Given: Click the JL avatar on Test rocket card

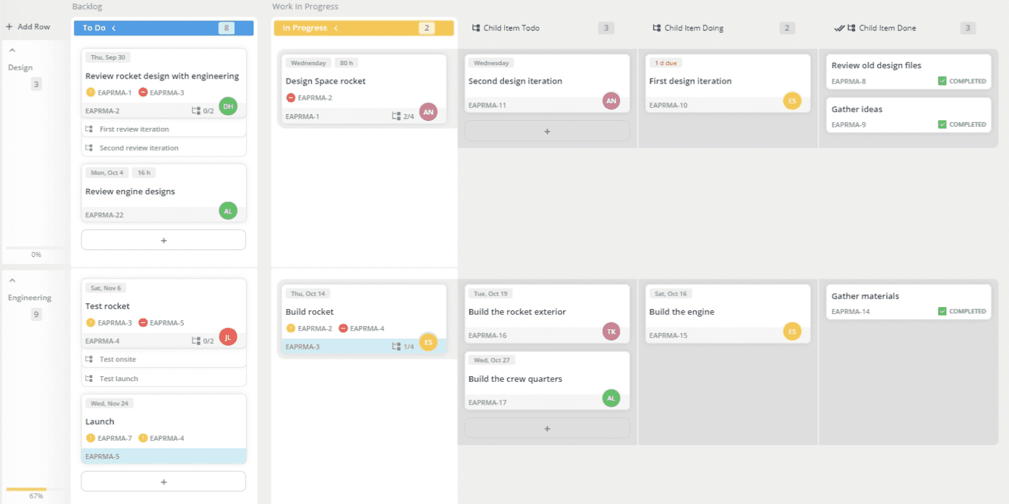Looking at the screenshot, I should [228, 337].
